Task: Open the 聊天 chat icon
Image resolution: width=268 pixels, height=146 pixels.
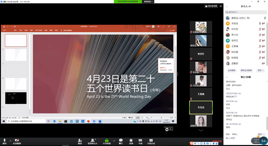Action: click(x=121, y=140)
